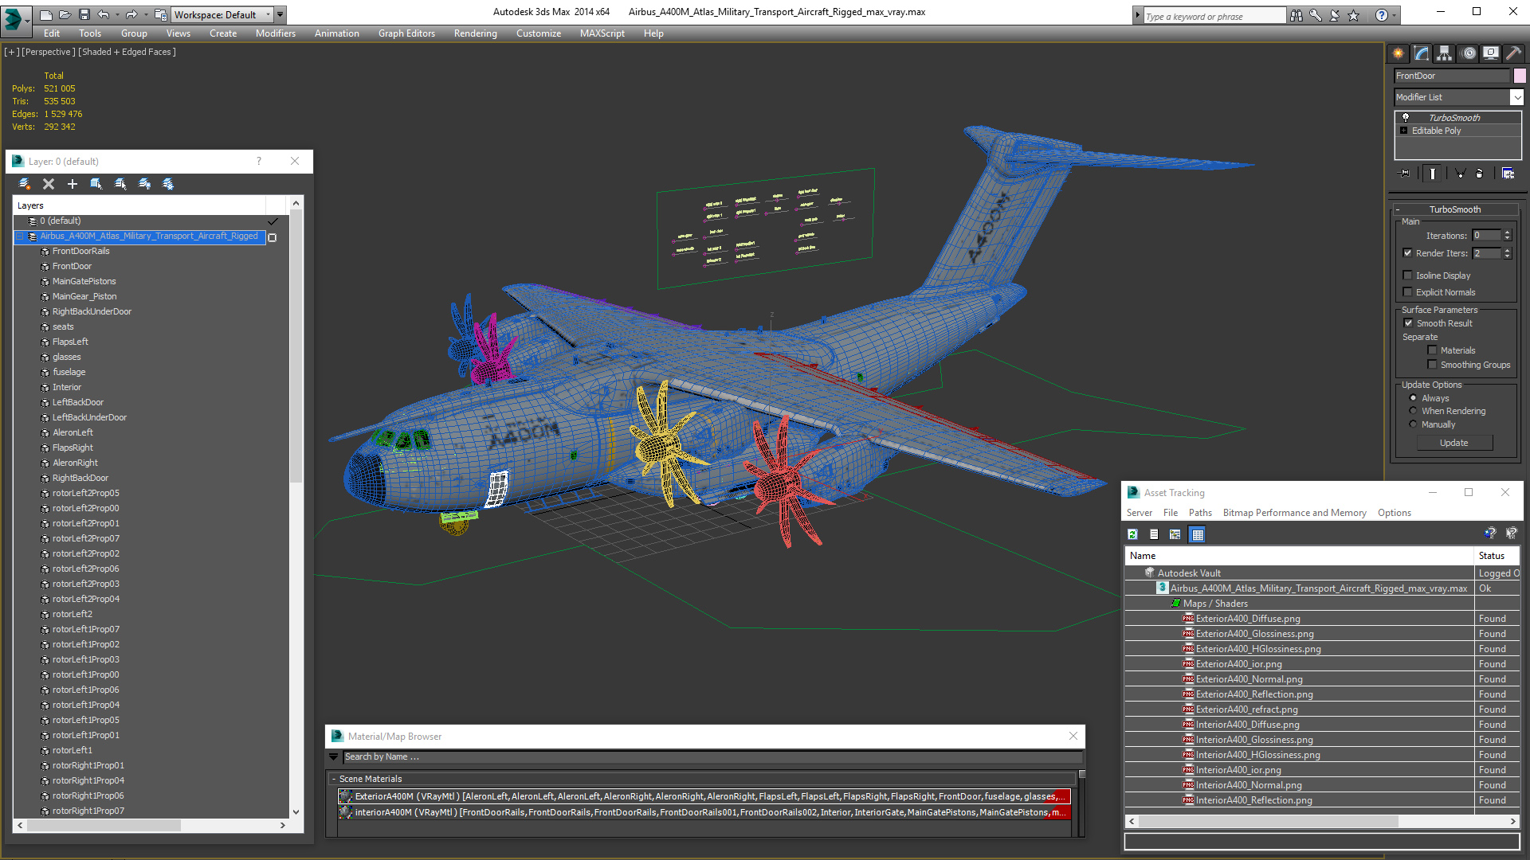1530x860 pixels.
Task: Switch to the Hierarchy command panel tab
Action: point(1445,53)
